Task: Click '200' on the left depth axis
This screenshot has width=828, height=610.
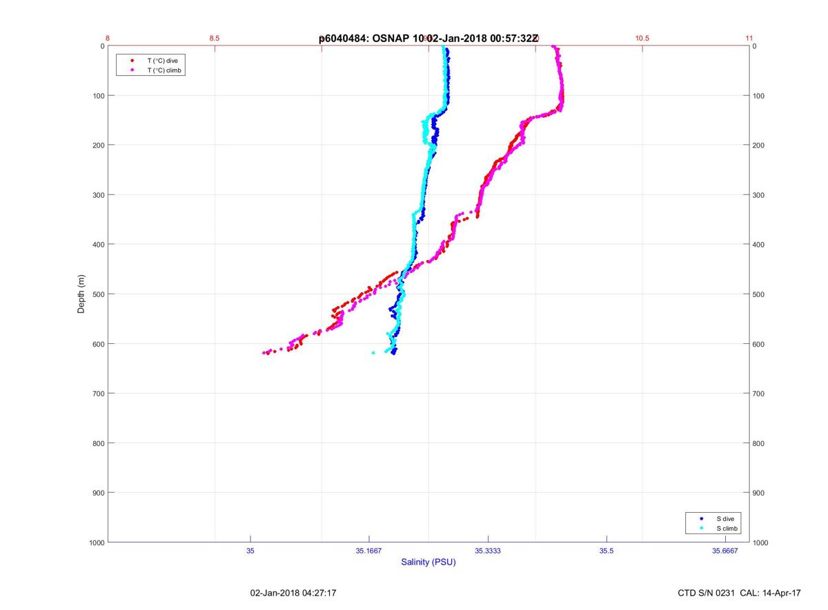Action: tap(97, 145)
